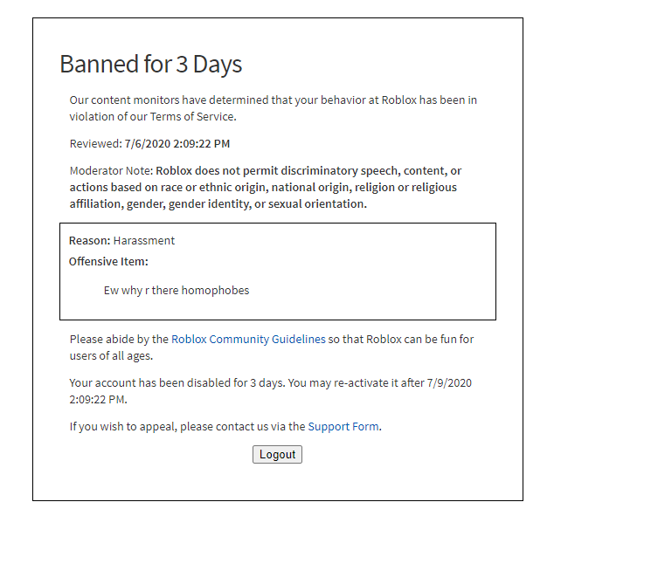
Task: Select the 'Banned for 3 Days' heading
Action: (x=150, y=65)
